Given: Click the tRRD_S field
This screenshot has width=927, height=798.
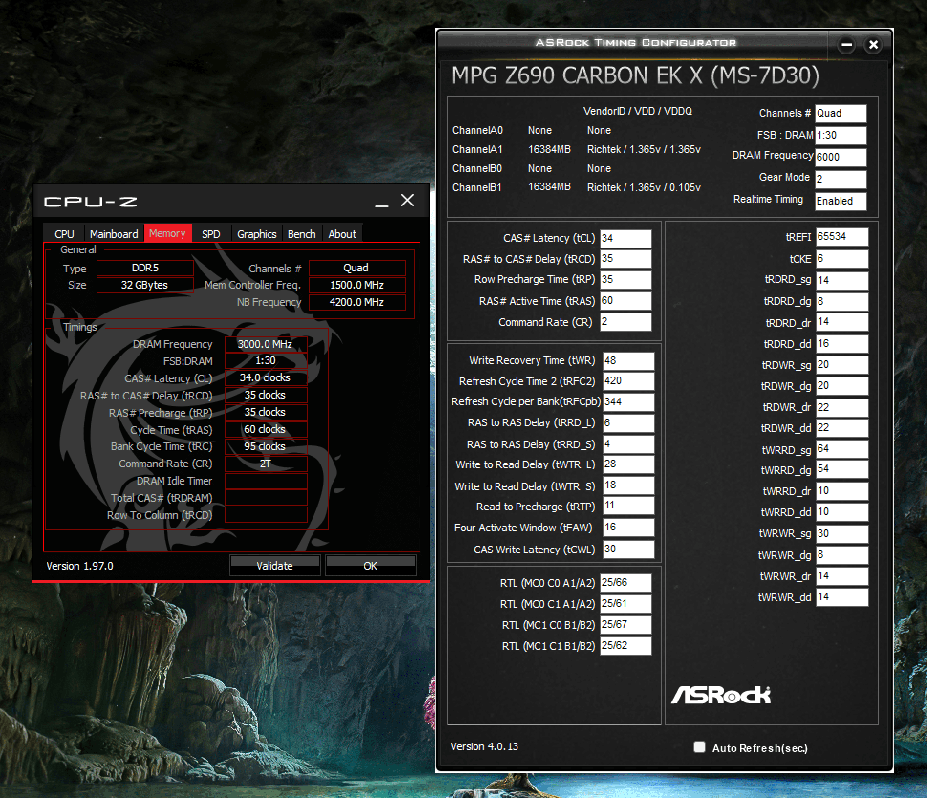Looking at the screenshot, I should [629, 444].
